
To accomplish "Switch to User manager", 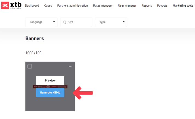I will (127, 5).
